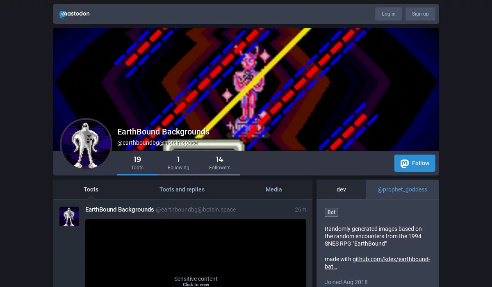Screen dimensions: 492x287
Task: Click the Log in button
Action: [x=388, y=14]
